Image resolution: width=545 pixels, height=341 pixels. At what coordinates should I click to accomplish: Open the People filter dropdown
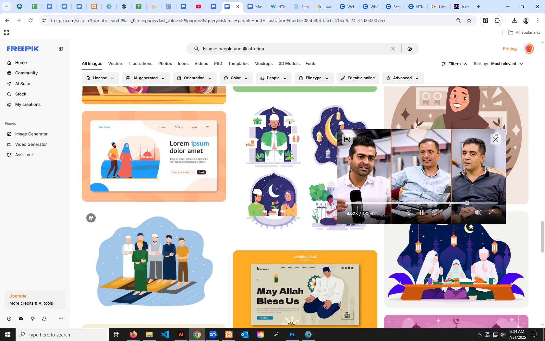point(273,78)
